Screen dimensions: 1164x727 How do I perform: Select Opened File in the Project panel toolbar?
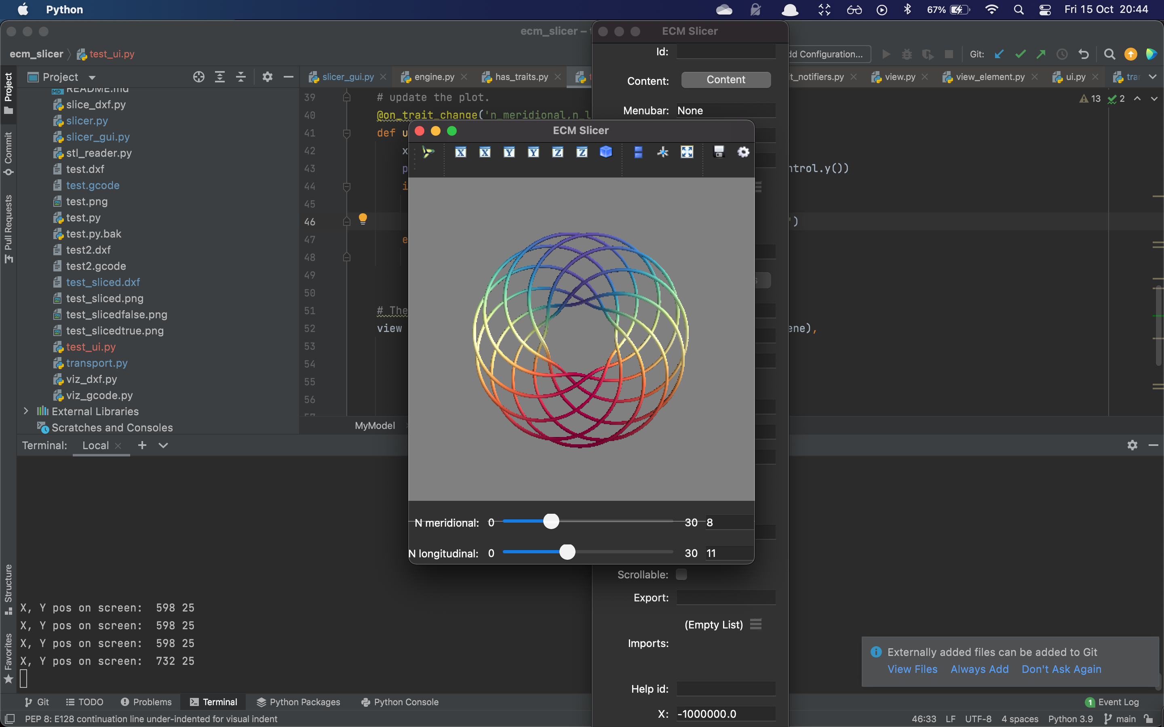[199, 76]
